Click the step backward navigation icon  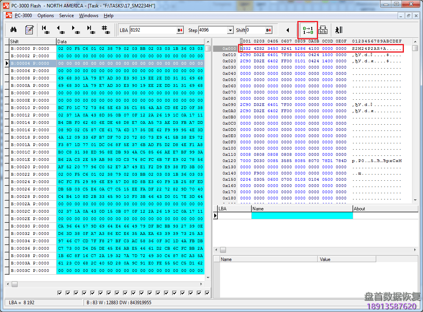point(60,30)
